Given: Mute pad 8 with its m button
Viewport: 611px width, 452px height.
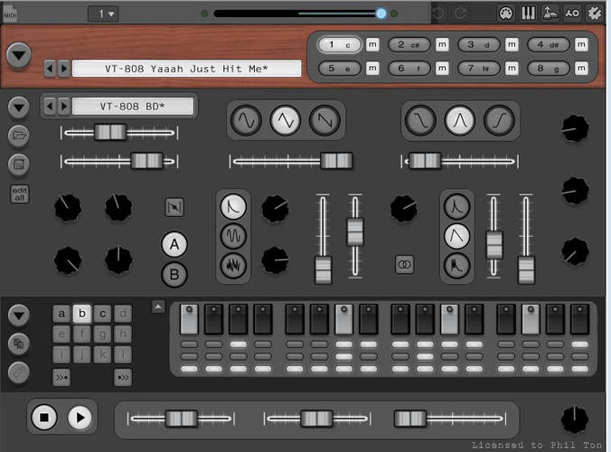Looking at the screenshot, I should pyautogui.click(x=581, y=69).
